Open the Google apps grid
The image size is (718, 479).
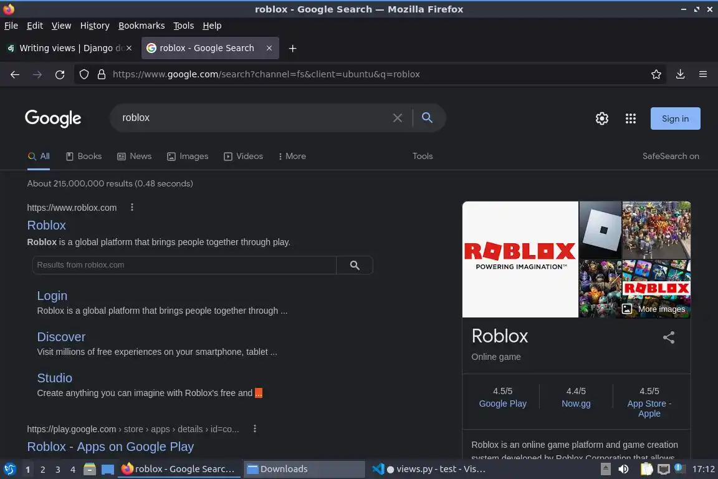[631, 119]
